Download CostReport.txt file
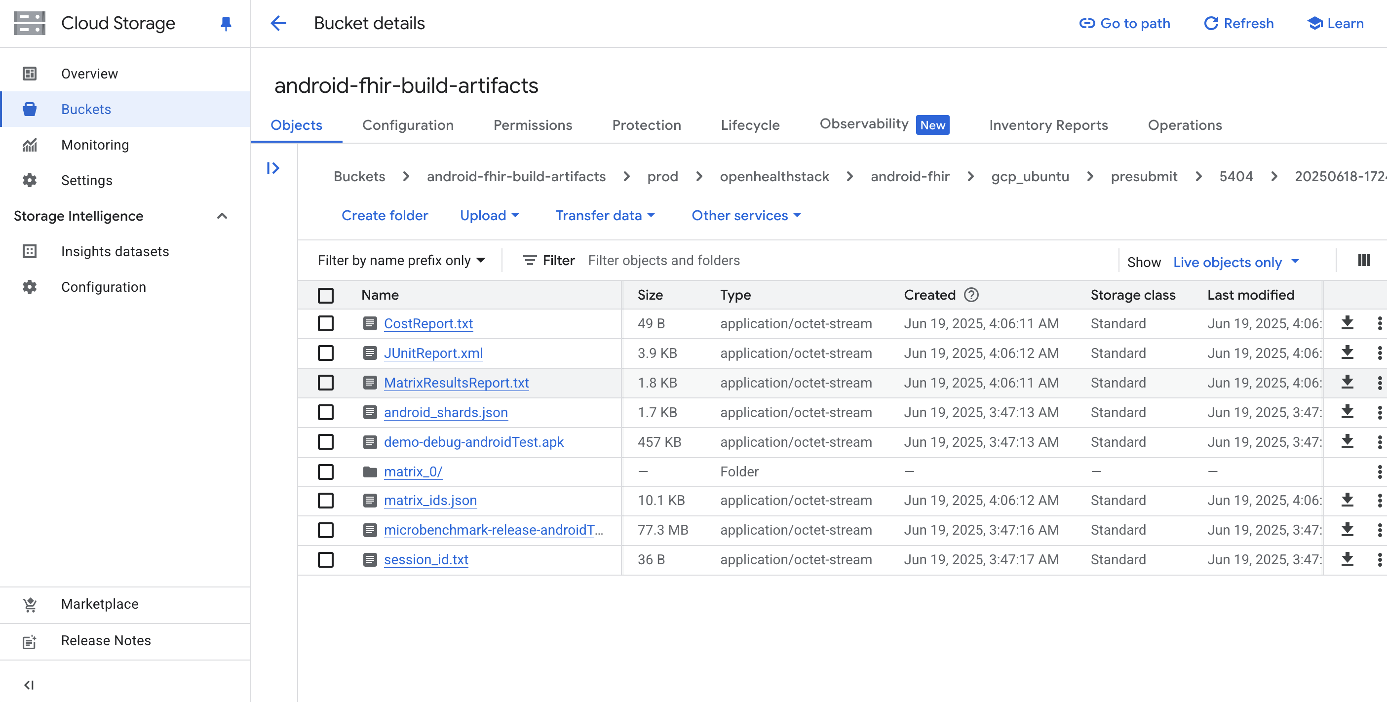Image resolution: width=1387 pixels, height=702 pixels. pos(1347,323)
